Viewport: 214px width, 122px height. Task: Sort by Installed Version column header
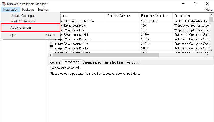click(122, 16)
